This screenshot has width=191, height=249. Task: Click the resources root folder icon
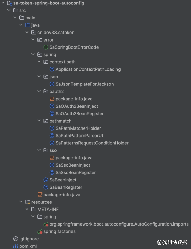[x=28, y=202]
